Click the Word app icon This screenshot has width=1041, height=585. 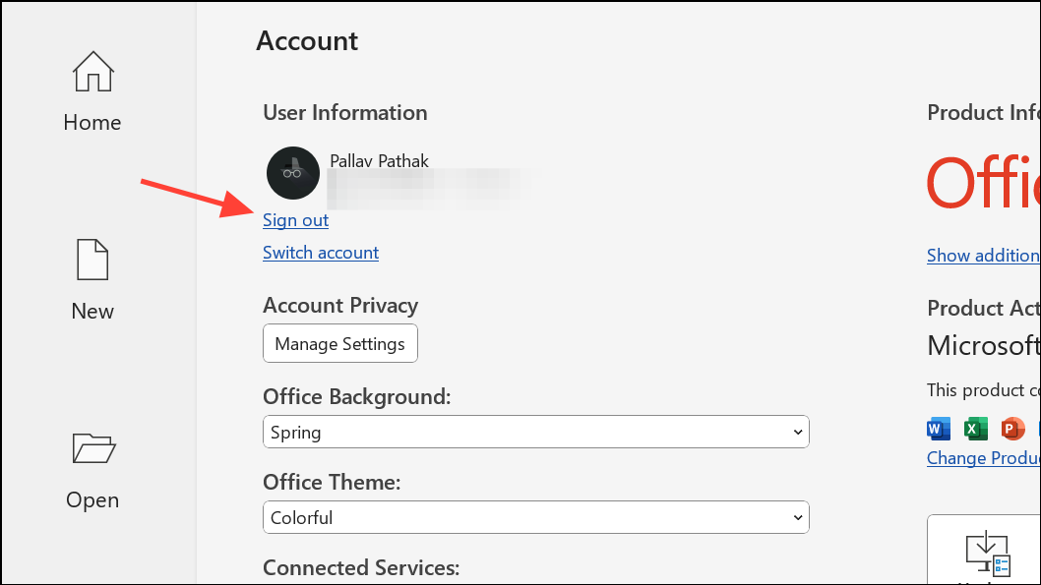click(939, 429)
